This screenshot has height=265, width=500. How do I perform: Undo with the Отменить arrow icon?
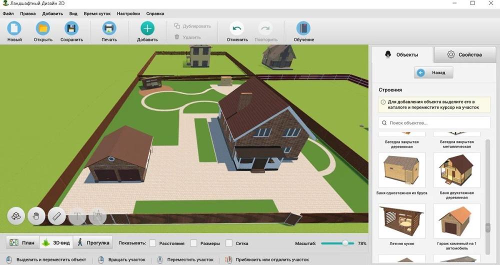pos(237,28)
